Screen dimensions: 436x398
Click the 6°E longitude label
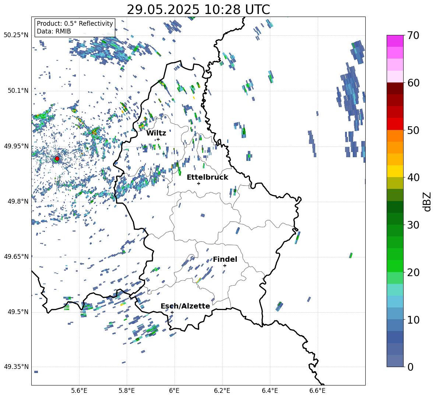(x=174, y=391)
